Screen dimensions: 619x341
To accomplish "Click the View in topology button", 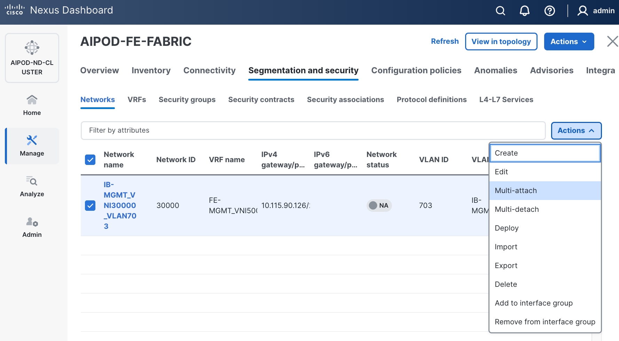I will click(501, 42).
